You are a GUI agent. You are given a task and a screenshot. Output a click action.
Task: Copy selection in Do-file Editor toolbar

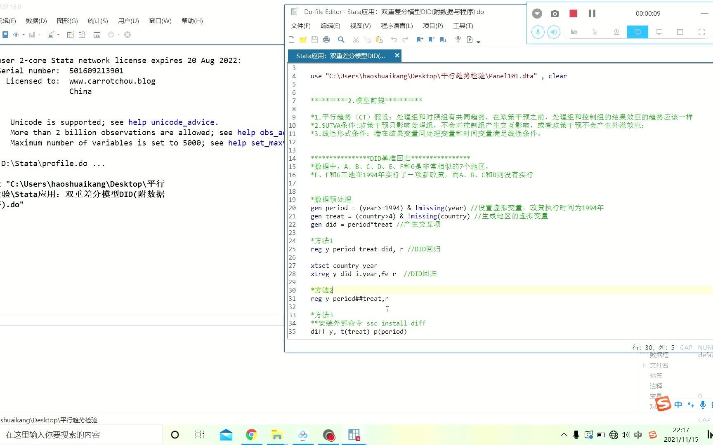point(368,40)
